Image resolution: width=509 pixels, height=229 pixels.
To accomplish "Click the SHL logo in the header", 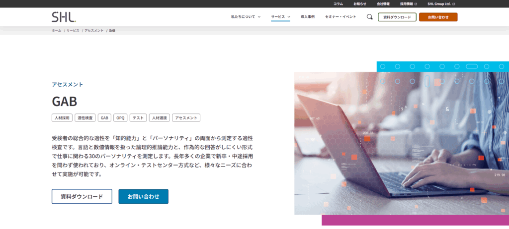I will pyautogui.click(x=64, y=17).
